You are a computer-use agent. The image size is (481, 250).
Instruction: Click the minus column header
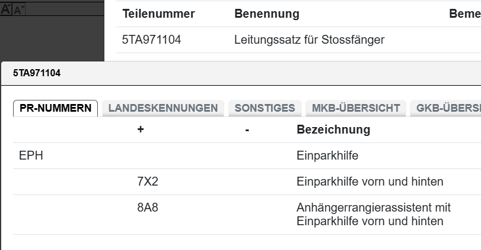click(247, 129)
